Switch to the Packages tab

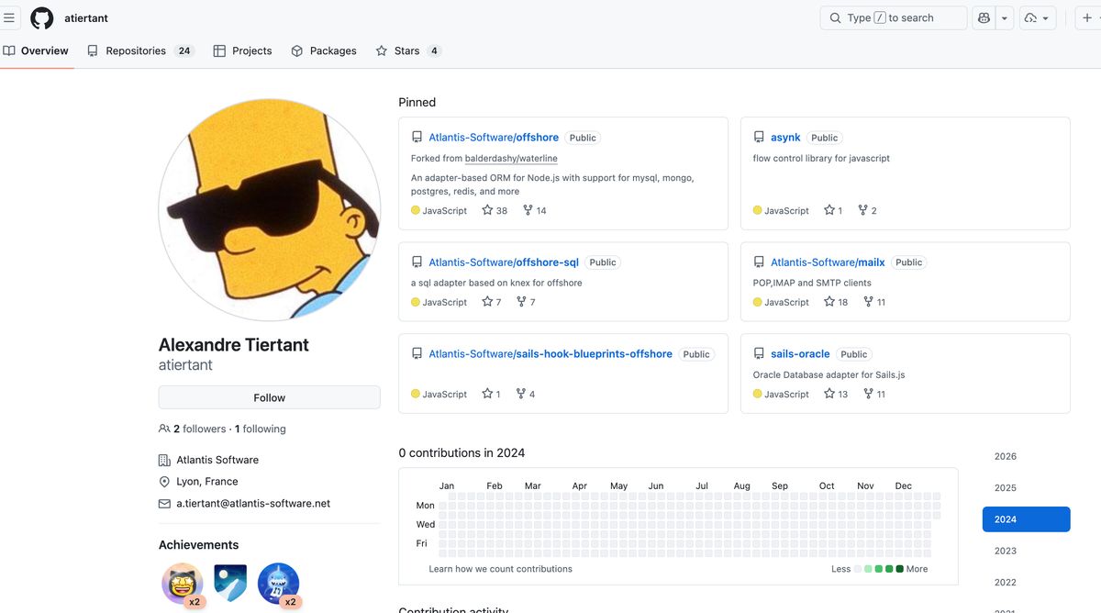click(x=324, y=50)
